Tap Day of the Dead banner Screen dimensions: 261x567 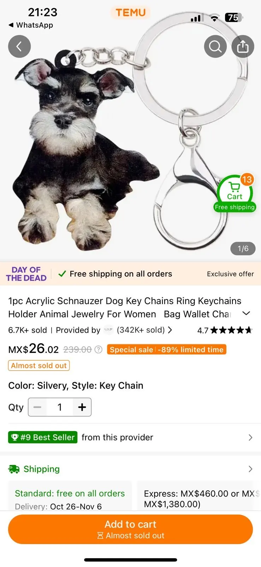[x=26, y=274]
